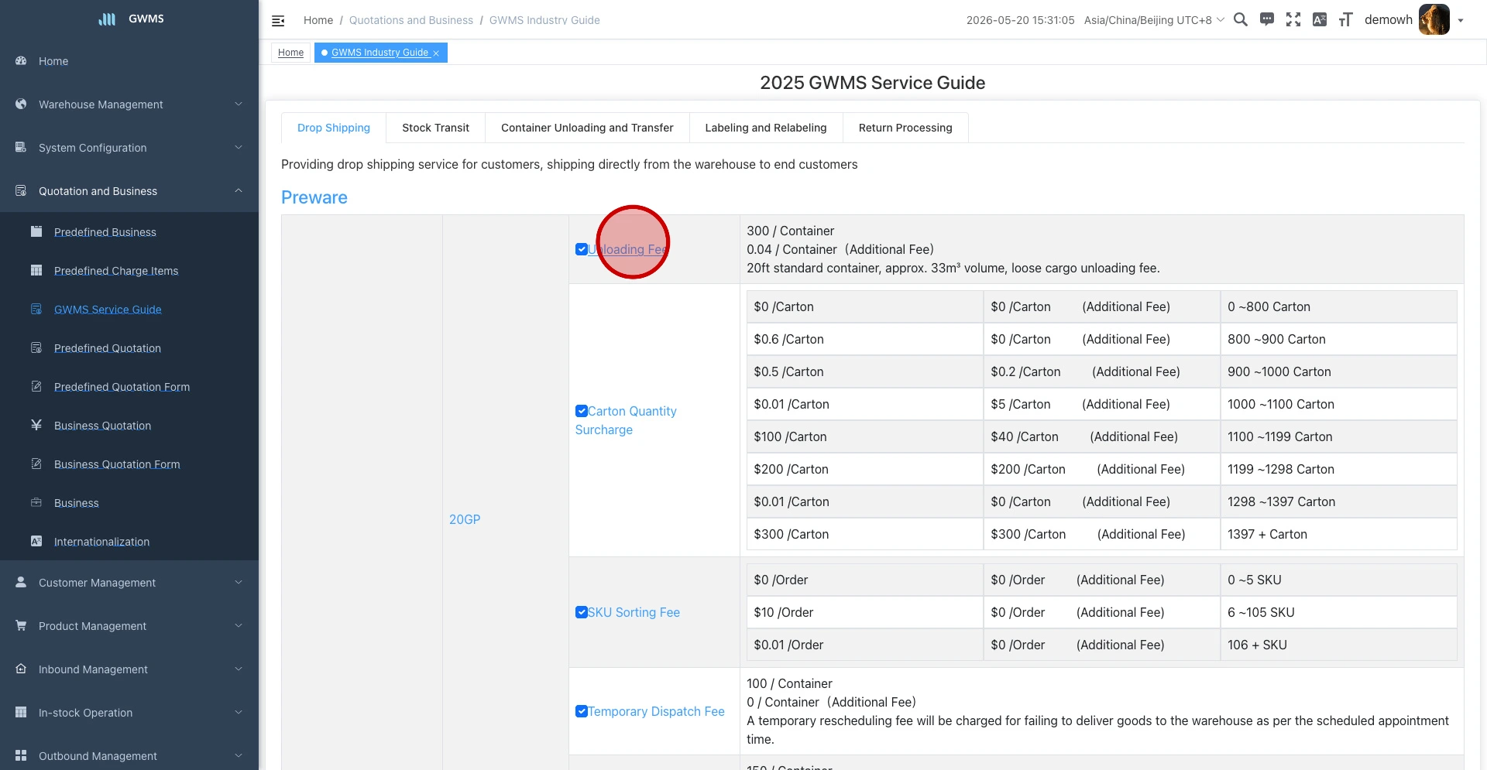Click the Business Quotation yen icon
This screenshot has height=770, width=1487.
pyautogui.click(x=36, y=425)
